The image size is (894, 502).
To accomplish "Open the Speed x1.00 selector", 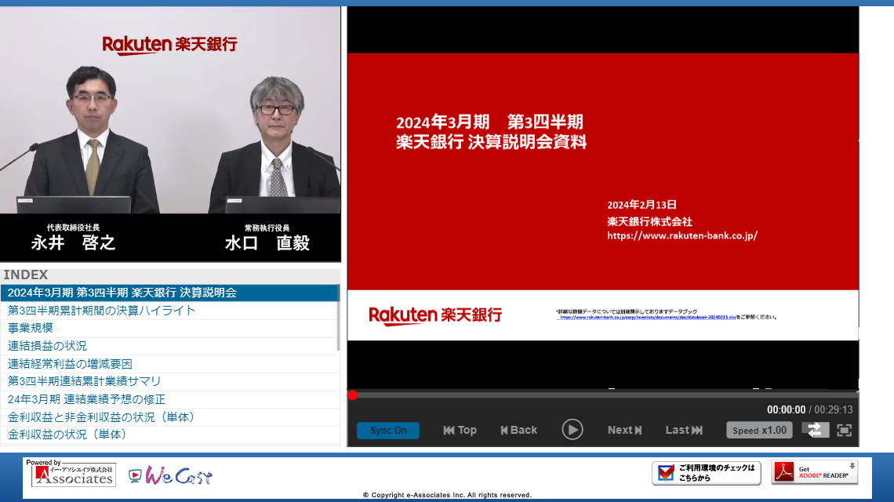I will 759,430.
